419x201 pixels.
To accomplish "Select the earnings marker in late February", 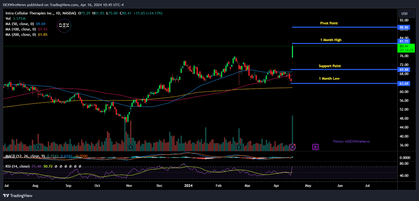I will pyautogui.click(x=239, y=147).
